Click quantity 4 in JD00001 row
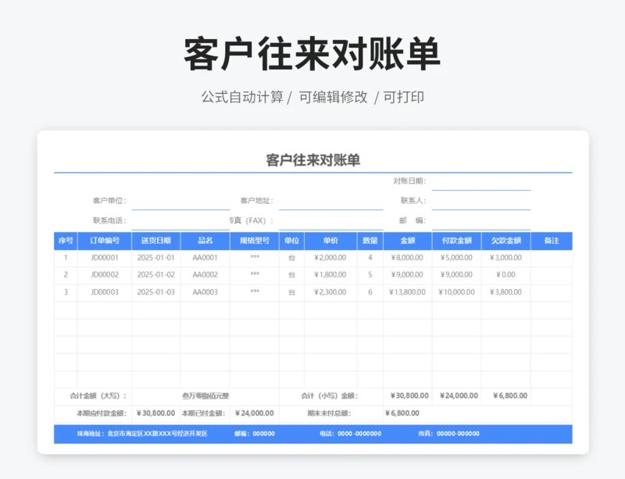 click(370, 258)
